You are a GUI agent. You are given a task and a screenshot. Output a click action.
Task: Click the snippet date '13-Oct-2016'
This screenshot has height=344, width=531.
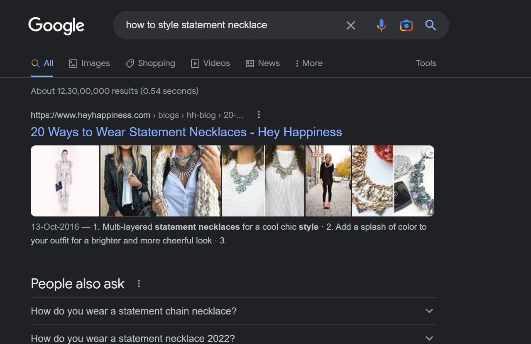(55, 227)
